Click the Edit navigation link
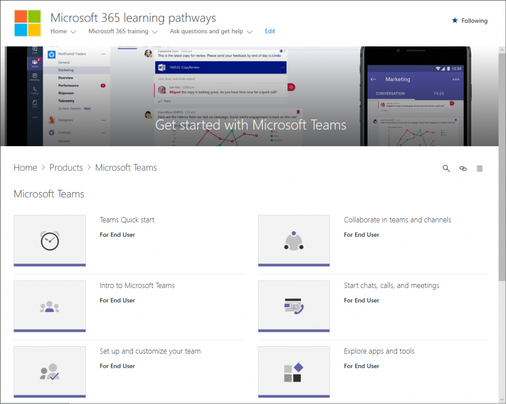 [x=270, y=31]
